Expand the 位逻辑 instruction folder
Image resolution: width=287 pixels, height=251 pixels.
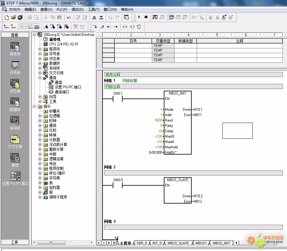(x=40, y=116)
